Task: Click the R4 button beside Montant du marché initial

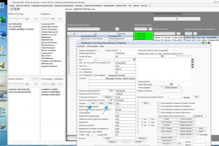Action: (111, 91)
